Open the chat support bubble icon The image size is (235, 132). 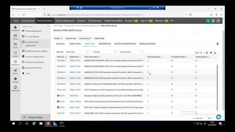[x=218, y=117]
